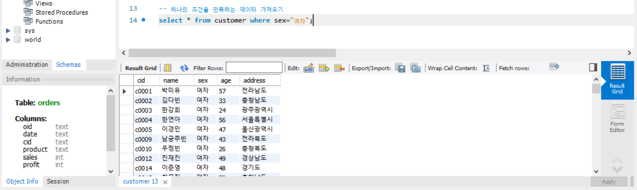Click the horizontal scrollbar in SQL editor
Viewport: 637px width, 190px height.
pyautogui.click(x=232, y=53)
